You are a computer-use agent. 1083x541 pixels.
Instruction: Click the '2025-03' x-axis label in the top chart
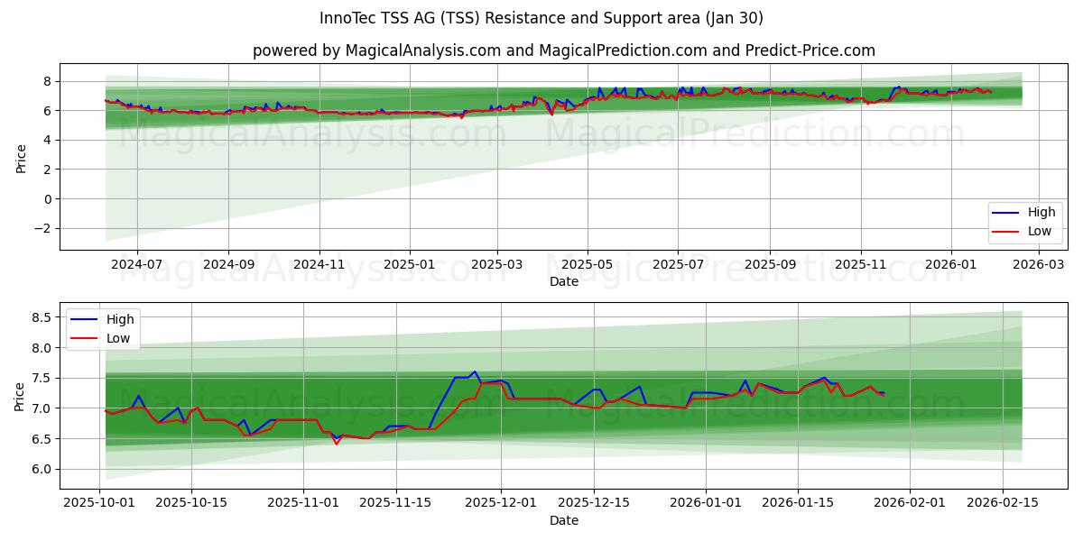click(497, 265)
